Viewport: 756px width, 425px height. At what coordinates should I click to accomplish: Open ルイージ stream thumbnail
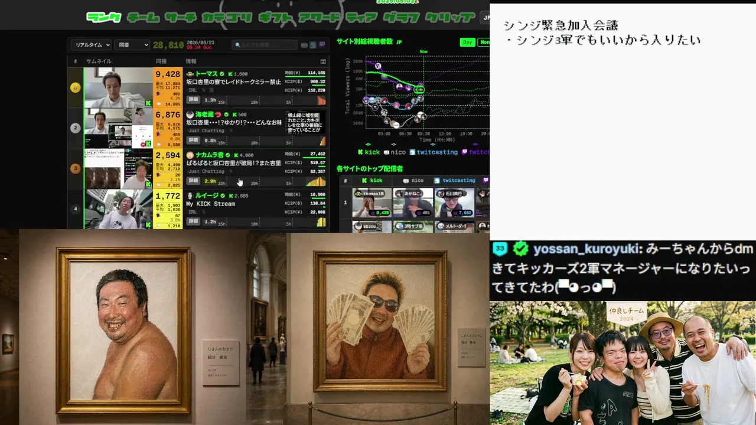[118, 209]
